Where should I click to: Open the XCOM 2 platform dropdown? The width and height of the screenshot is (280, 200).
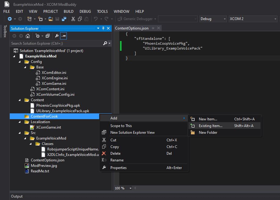coord(253,19)
